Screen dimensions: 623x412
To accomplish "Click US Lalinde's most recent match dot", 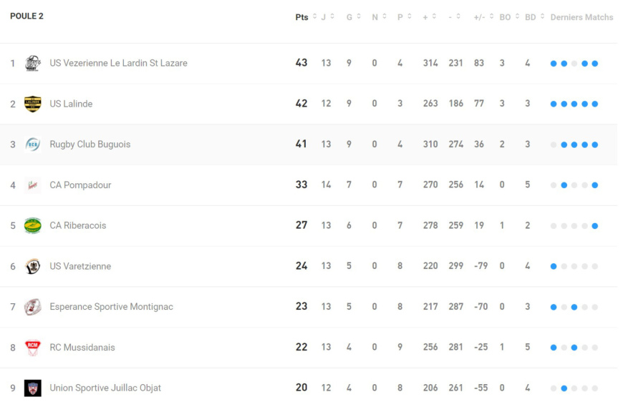I will [595, 104].
